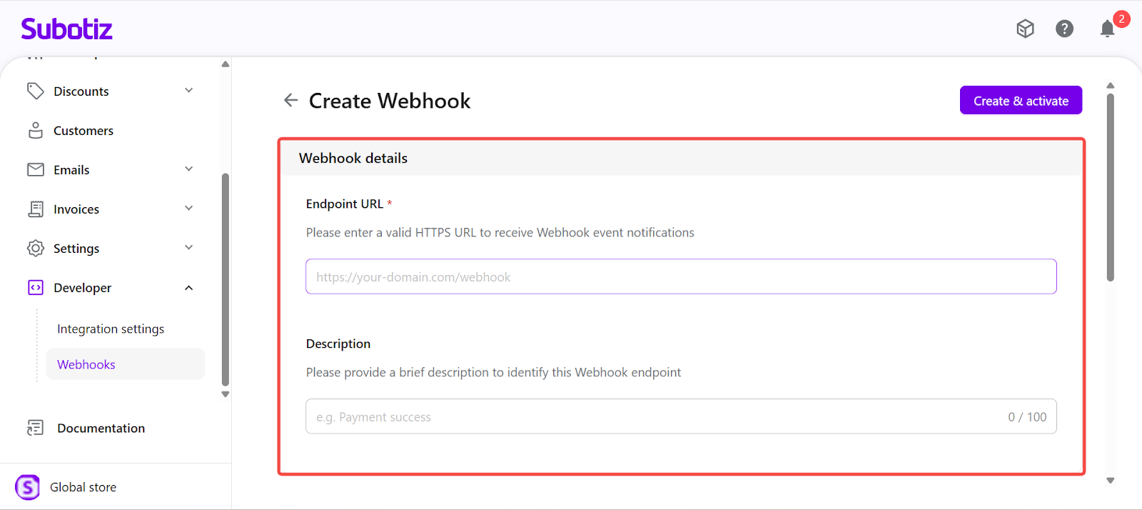Click the Create & activate button
This screenshot has width=1142, height=510.
pyautogui.click(x=1020, y=101)
